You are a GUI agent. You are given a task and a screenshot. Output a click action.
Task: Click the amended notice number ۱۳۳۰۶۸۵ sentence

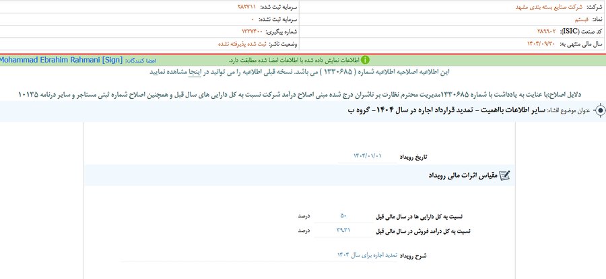[x=300, y=72]
